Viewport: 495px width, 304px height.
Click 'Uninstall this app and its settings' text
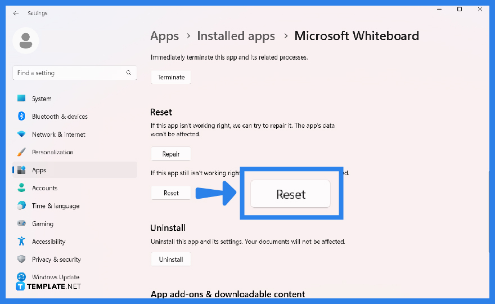[x=248, y=242]
